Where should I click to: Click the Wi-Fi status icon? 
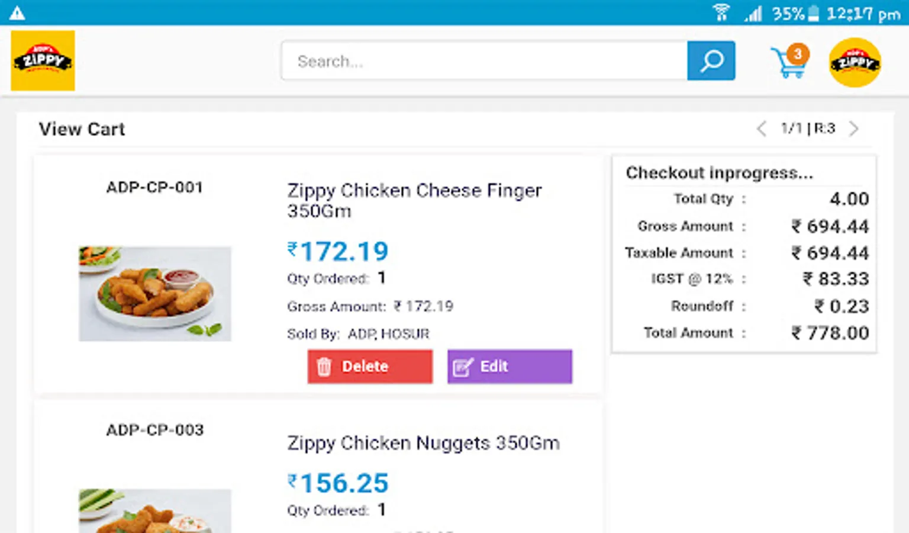tap(721, 12)
